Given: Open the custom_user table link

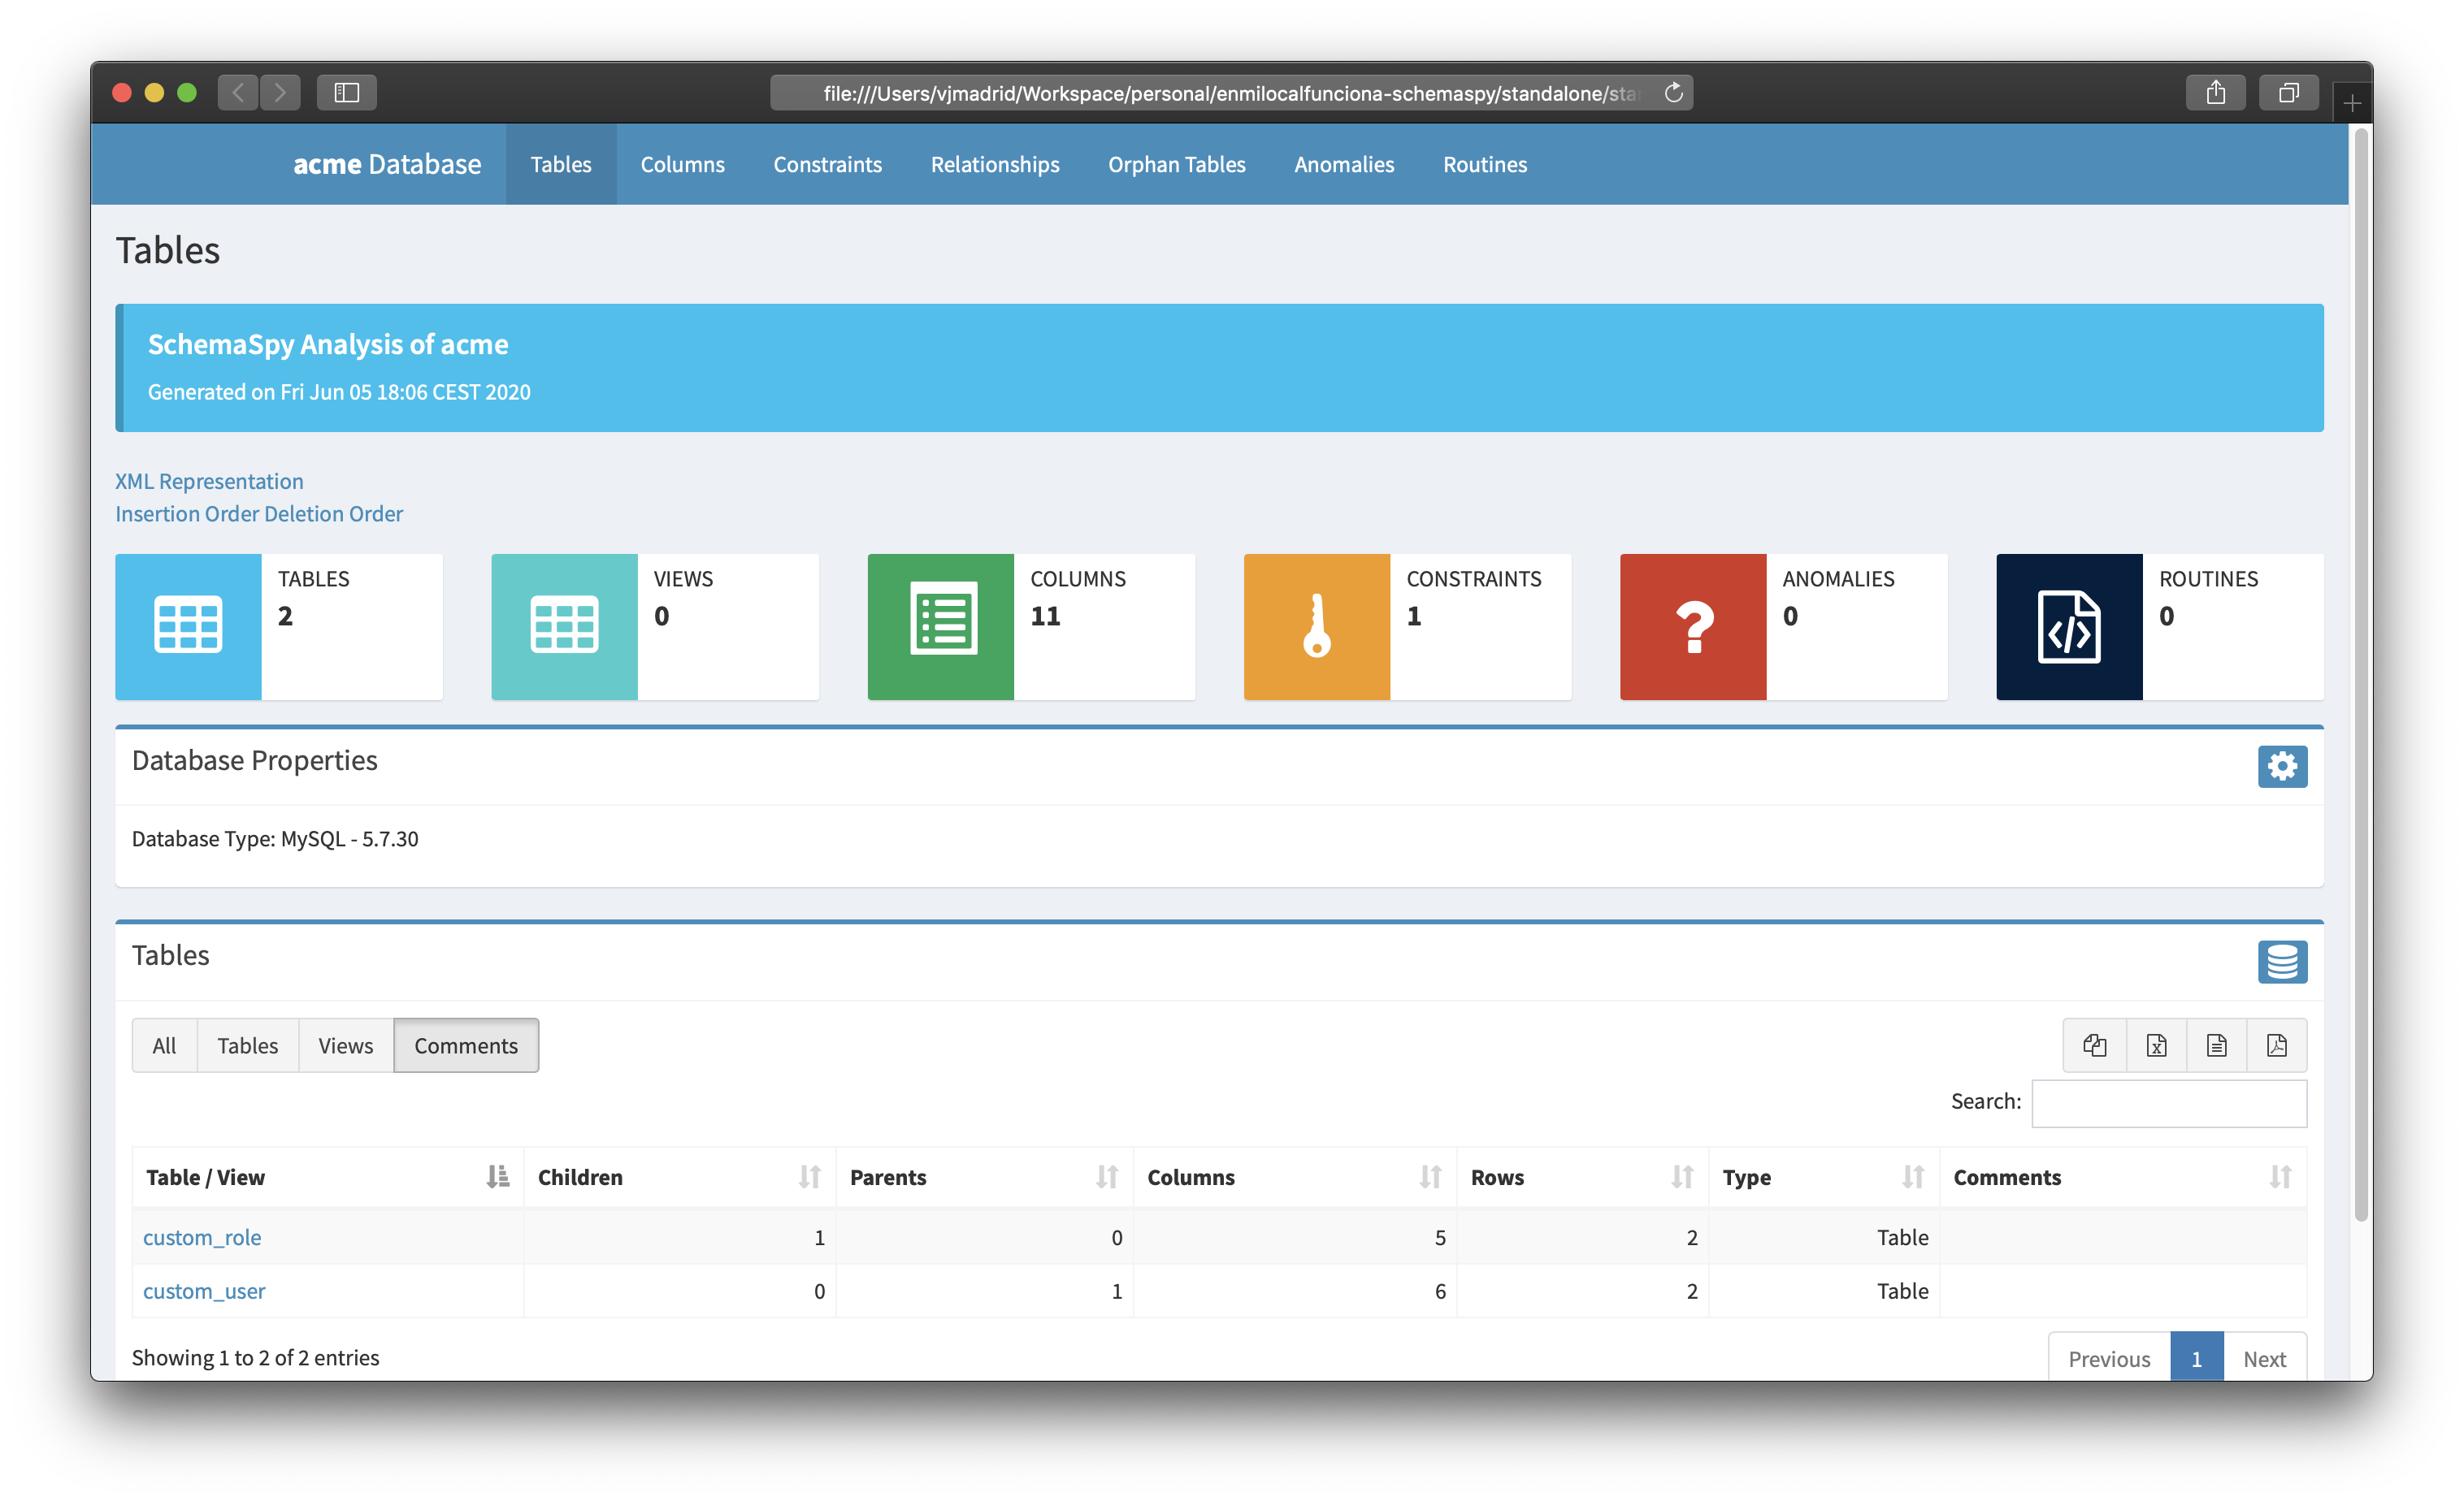Looking at the screenshot, I should pyautogui.click(x=204, y=1291).
